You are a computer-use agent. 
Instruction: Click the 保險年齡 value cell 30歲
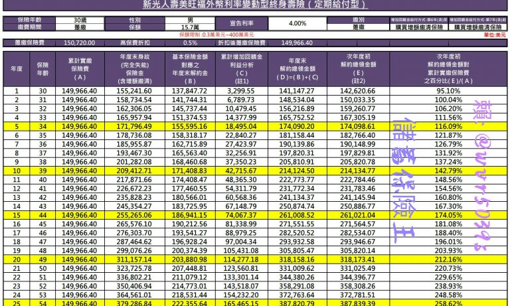(80, 20)
